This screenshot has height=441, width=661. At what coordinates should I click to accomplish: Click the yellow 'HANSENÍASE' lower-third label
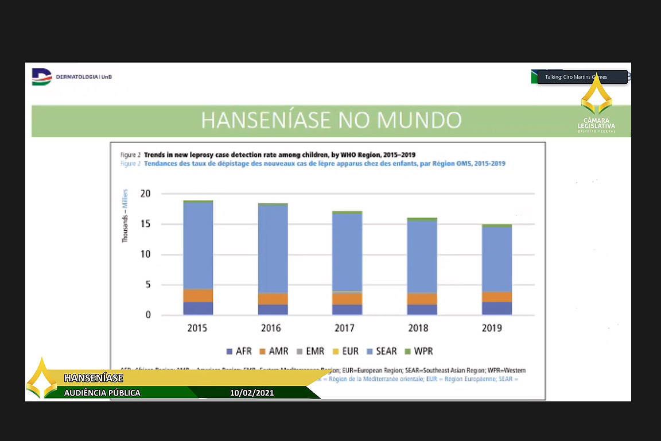[94, 378]
